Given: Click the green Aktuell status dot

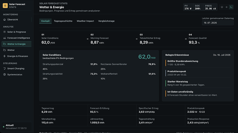Looking at the screenshot, I should click(3, 127).
